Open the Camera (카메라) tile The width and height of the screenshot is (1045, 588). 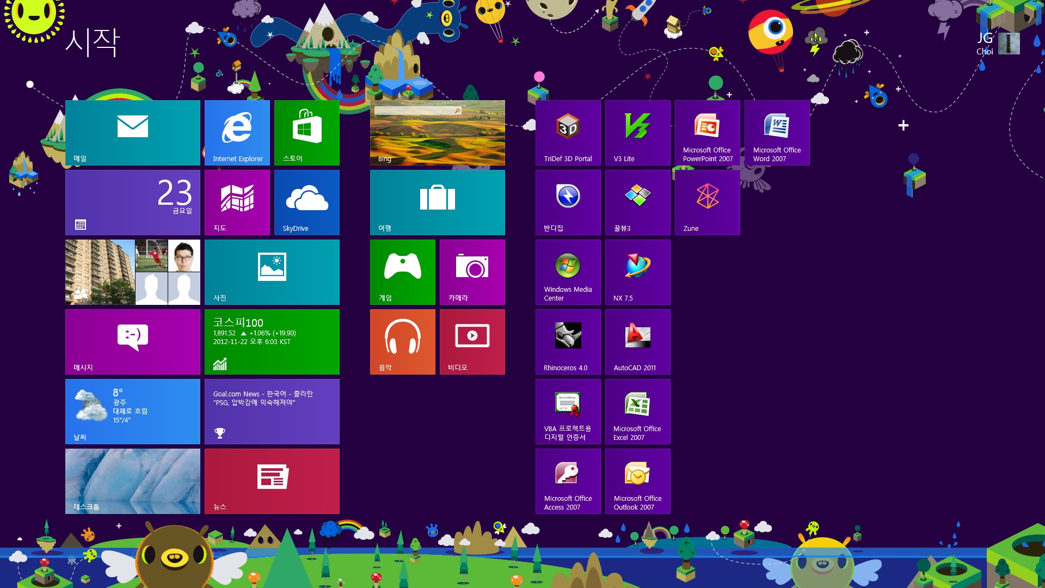pyautogui.click(x=472, y=272)
